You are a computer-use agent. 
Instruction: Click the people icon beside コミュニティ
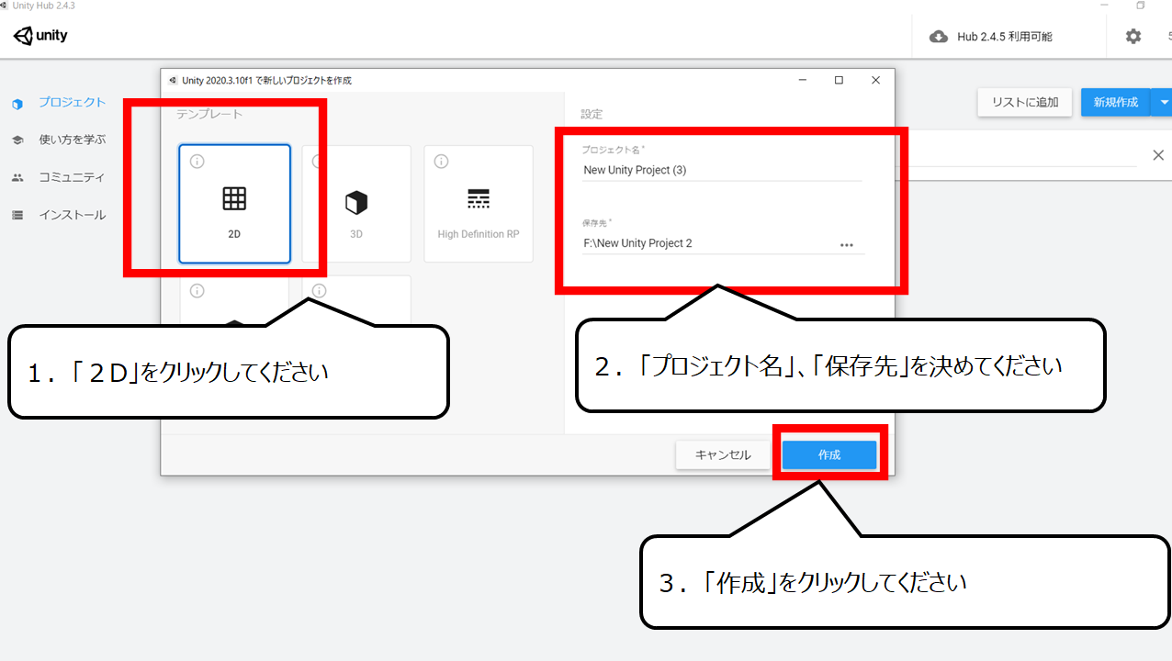17,178
